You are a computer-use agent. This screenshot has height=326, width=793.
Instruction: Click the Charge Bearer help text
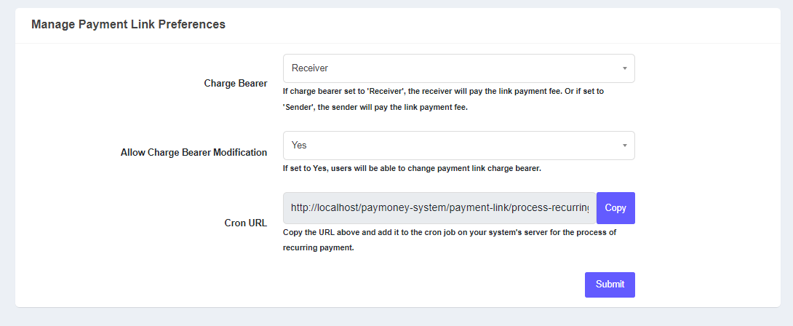point(443,92)
